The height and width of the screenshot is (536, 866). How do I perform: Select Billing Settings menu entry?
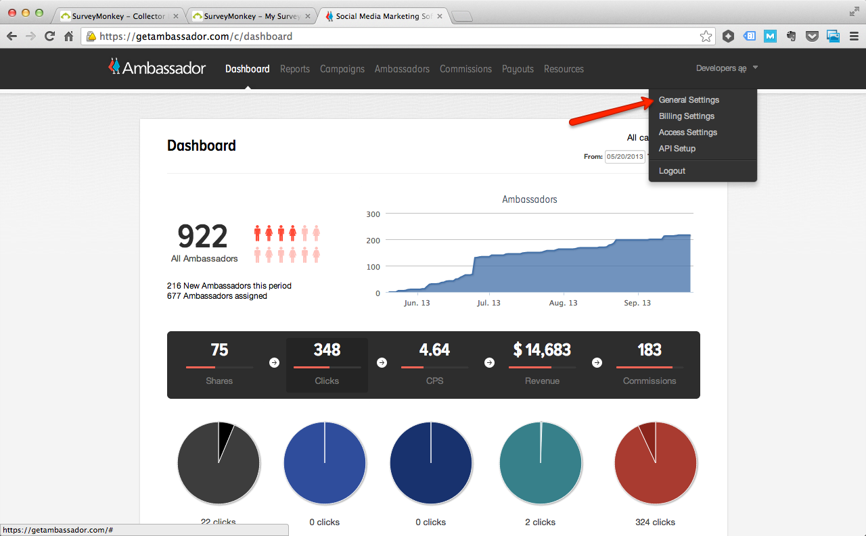[x=686, y=116]
